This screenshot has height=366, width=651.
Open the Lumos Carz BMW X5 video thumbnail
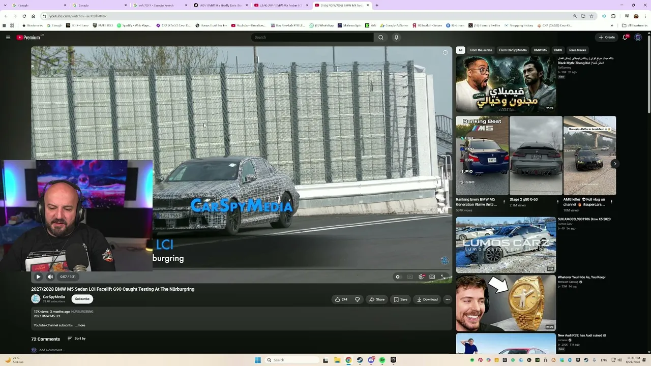pyautogui.click(x=506, y=245)
